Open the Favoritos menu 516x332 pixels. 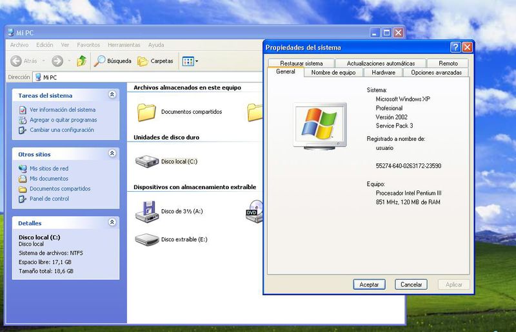88,45
